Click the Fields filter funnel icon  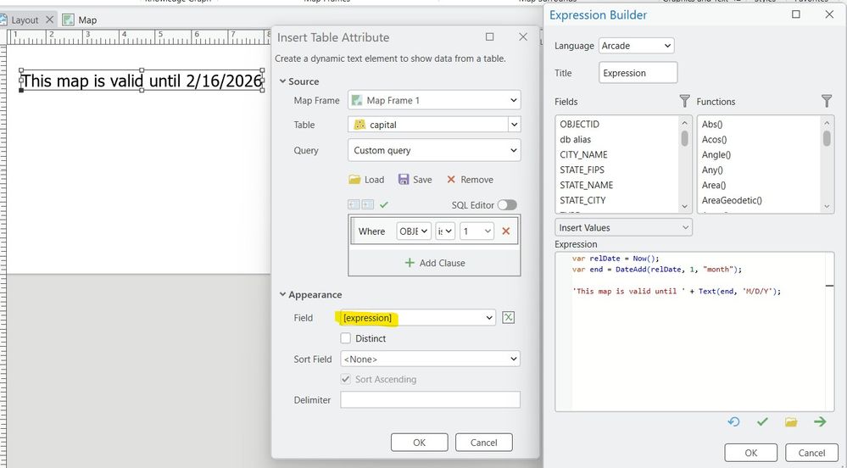point(684,101)
